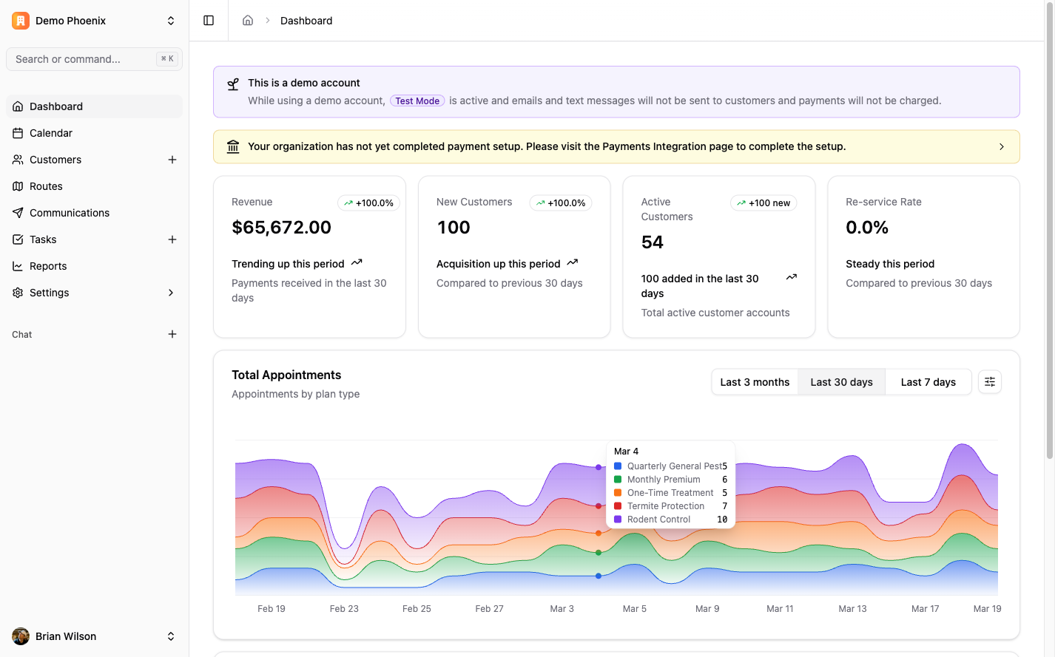This screenshot has width=1055, height=657.
Task: Click the Demo Phoenix logo icon
Action: 21,21
